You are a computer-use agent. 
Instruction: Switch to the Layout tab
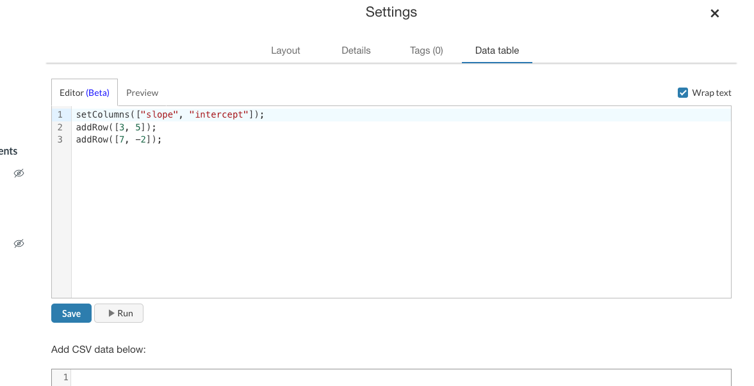pos(286,50)
